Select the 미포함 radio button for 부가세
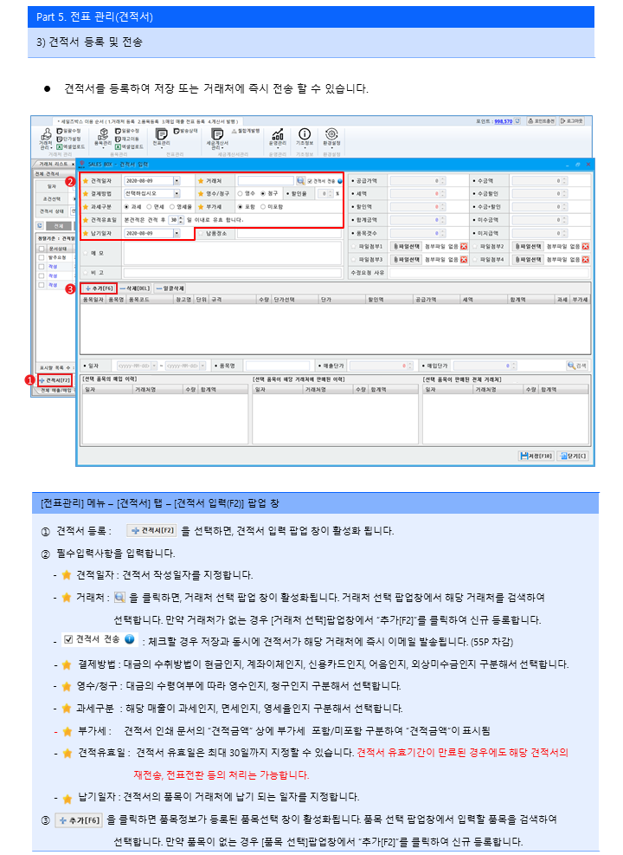Image resolution: width=623 pixels, height=855 pixels. (263, 207)
